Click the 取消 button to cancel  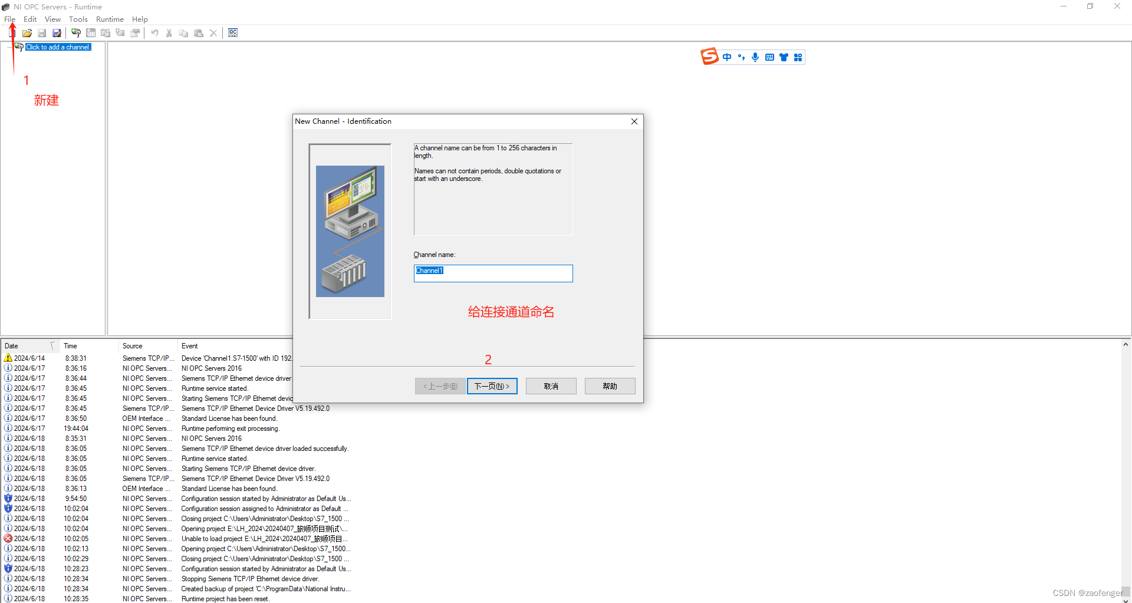click(x=551, y=386)
